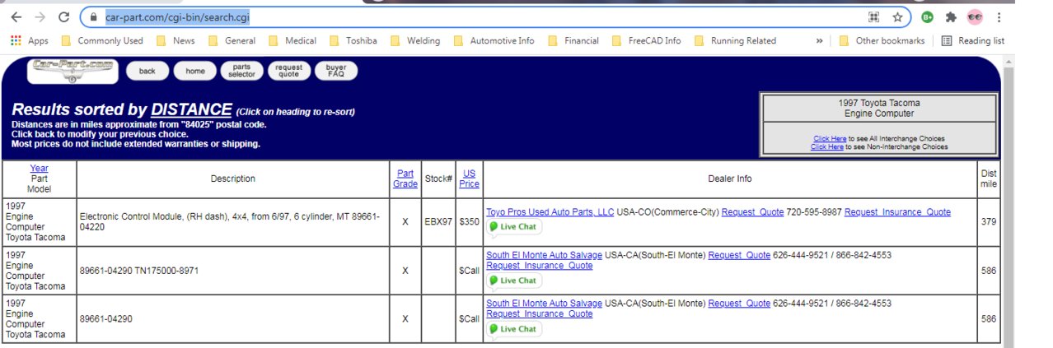The width and height of the screenshot is (1053, 348).
Task: Select the Electronic Control Module description text
Action: pos(230,222)
